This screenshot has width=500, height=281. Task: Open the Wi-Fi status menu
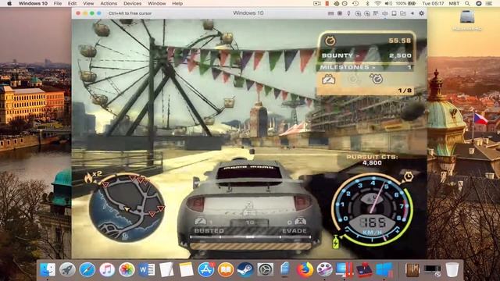377,3
